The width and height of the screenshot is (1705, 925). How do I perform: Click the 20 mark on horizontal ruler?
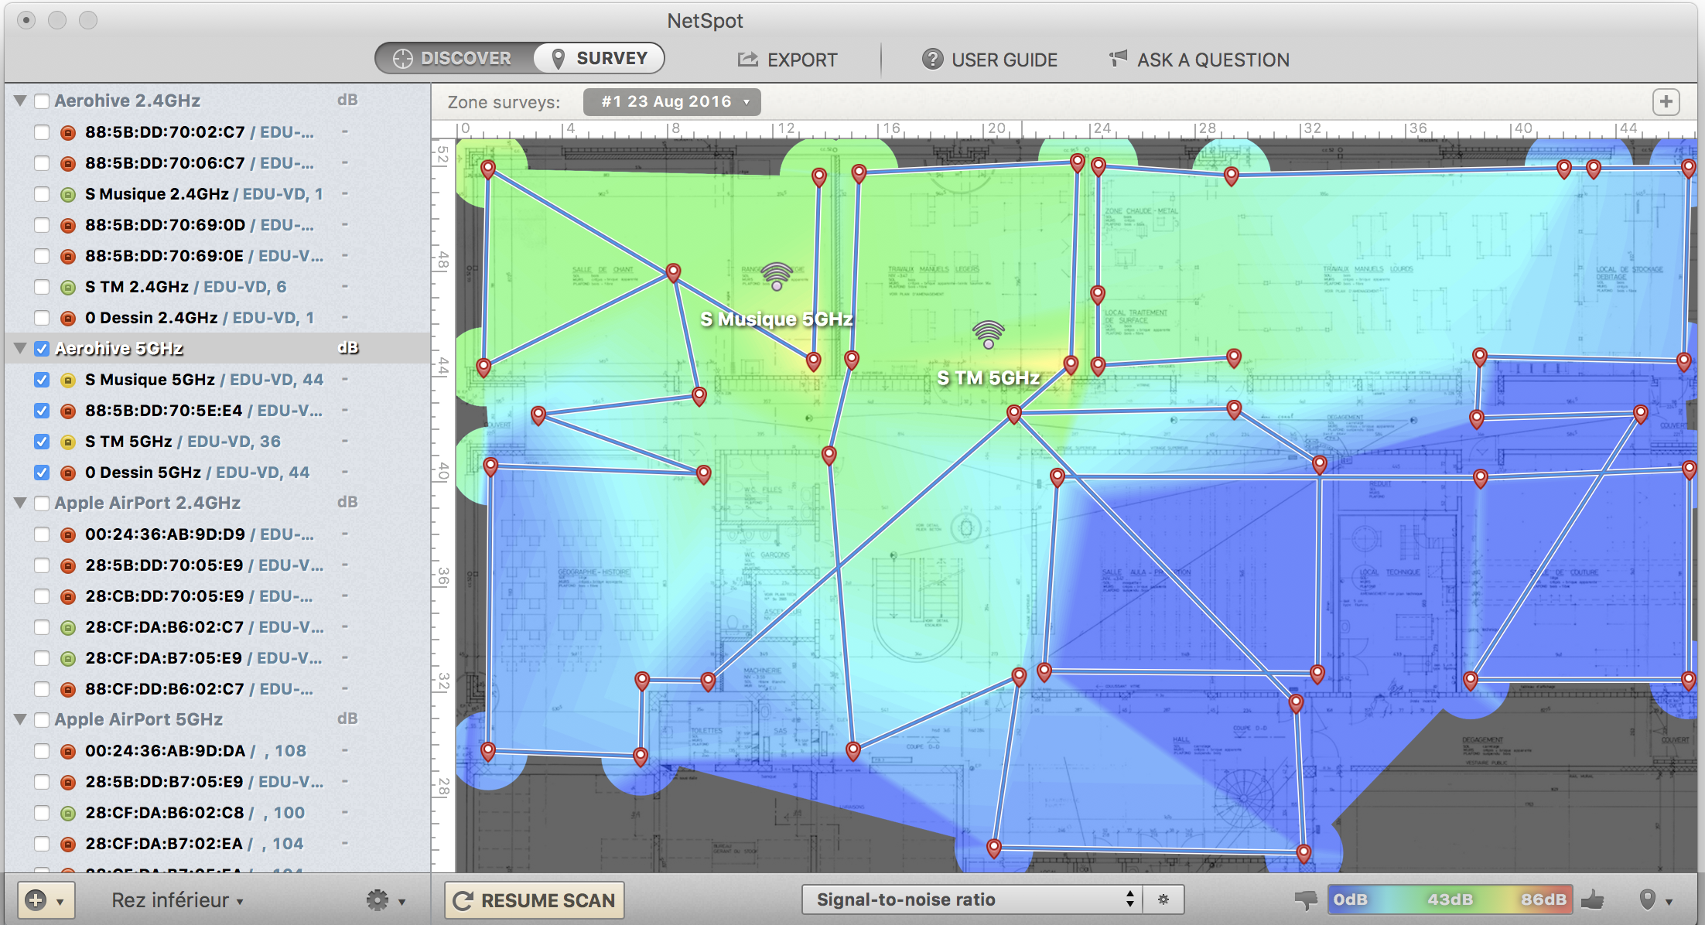tap(996, 128)
